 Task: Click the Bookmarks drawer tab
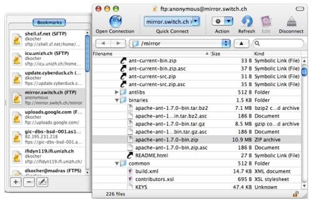tap(49, 22)
